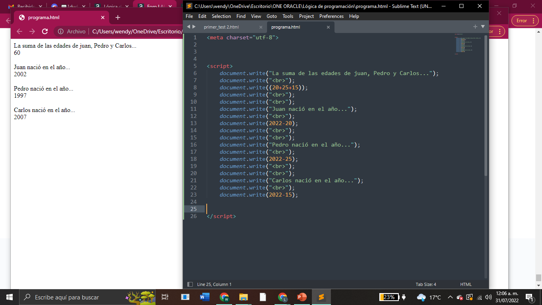
Task: Open Task View from the taskbar
Action: (x=165, y=297)
